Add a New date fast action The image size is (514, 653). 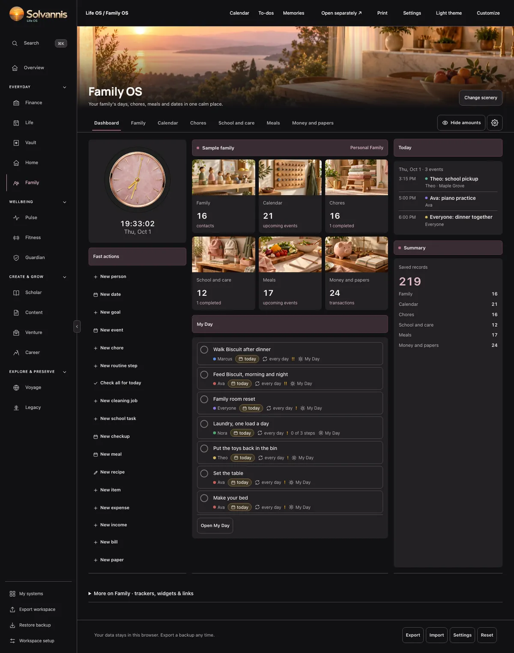107,295
